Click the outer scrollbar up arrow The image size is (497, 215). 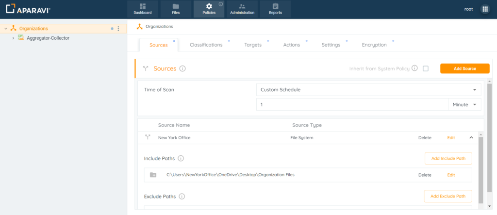pyautogui.click(x=489, y=82)
